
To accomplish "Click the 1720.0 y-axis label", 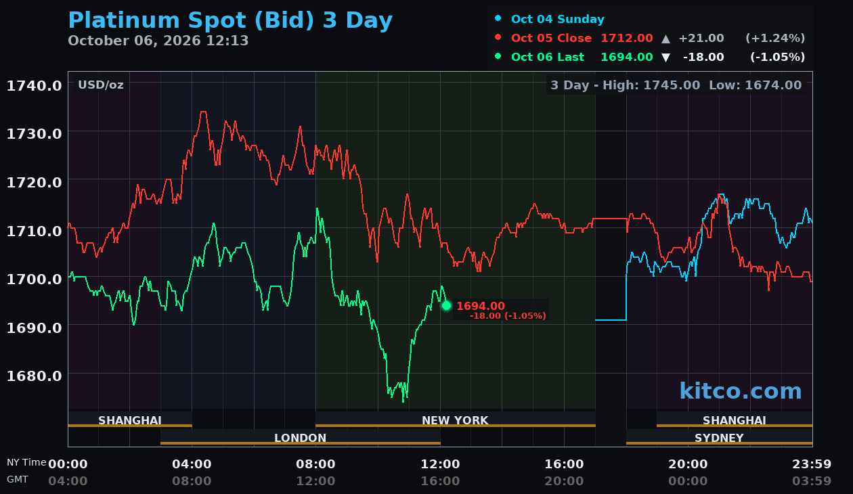I will click(x=35, y=182).
